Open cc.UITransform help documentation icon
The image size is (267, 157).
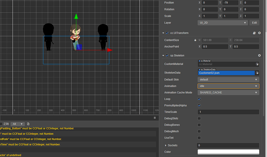click(x=254, y=33)
